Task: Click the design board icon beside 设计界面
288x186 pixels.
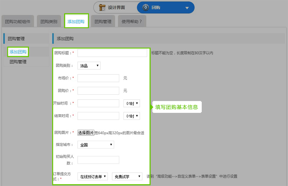Action: pos(102,7)
